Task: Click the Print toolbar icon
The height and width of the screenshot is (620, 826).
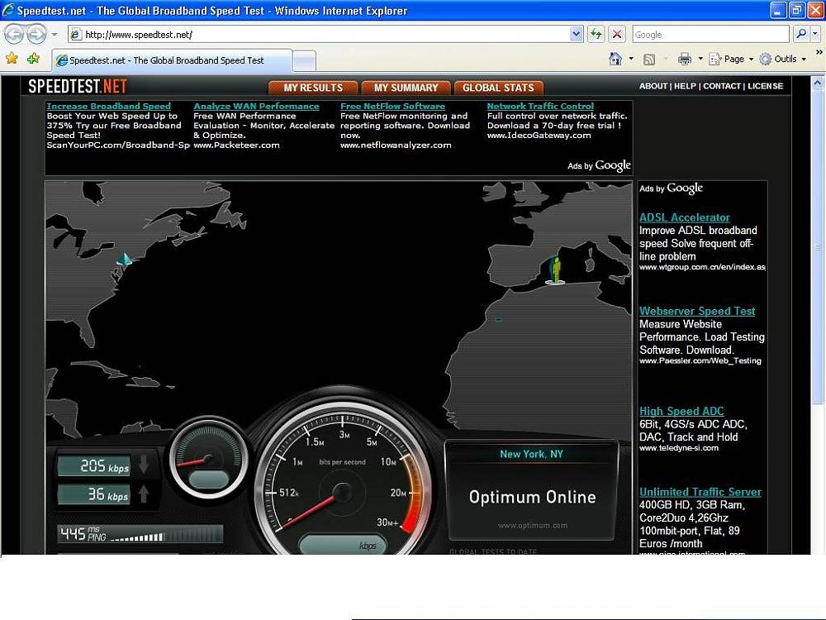Action: pos(684,59)
